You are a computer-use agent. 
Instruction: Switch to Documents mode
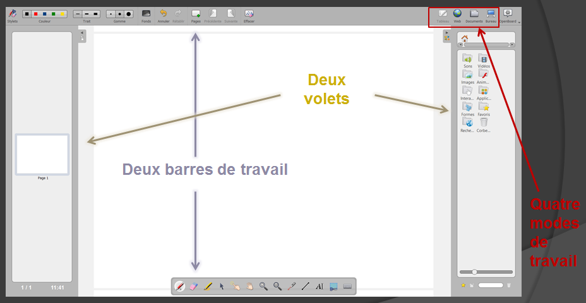474,15
